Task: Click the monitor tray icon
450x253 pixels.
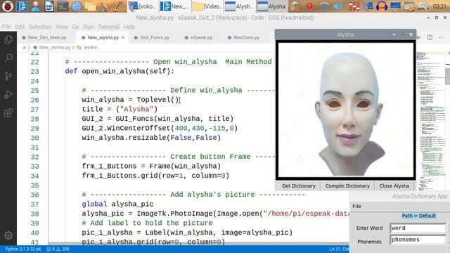Action: pyautogui.click(x=395, y=6)
